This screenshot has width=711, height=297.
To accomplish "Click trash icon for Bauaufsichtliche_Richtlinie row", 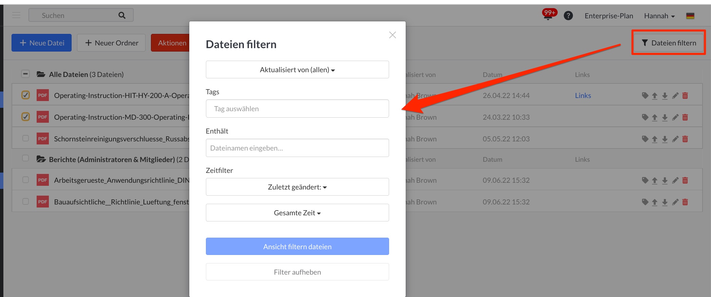I will tap(685, 202).
